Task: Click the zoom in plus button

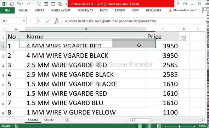Action: (x=194, y=126)
